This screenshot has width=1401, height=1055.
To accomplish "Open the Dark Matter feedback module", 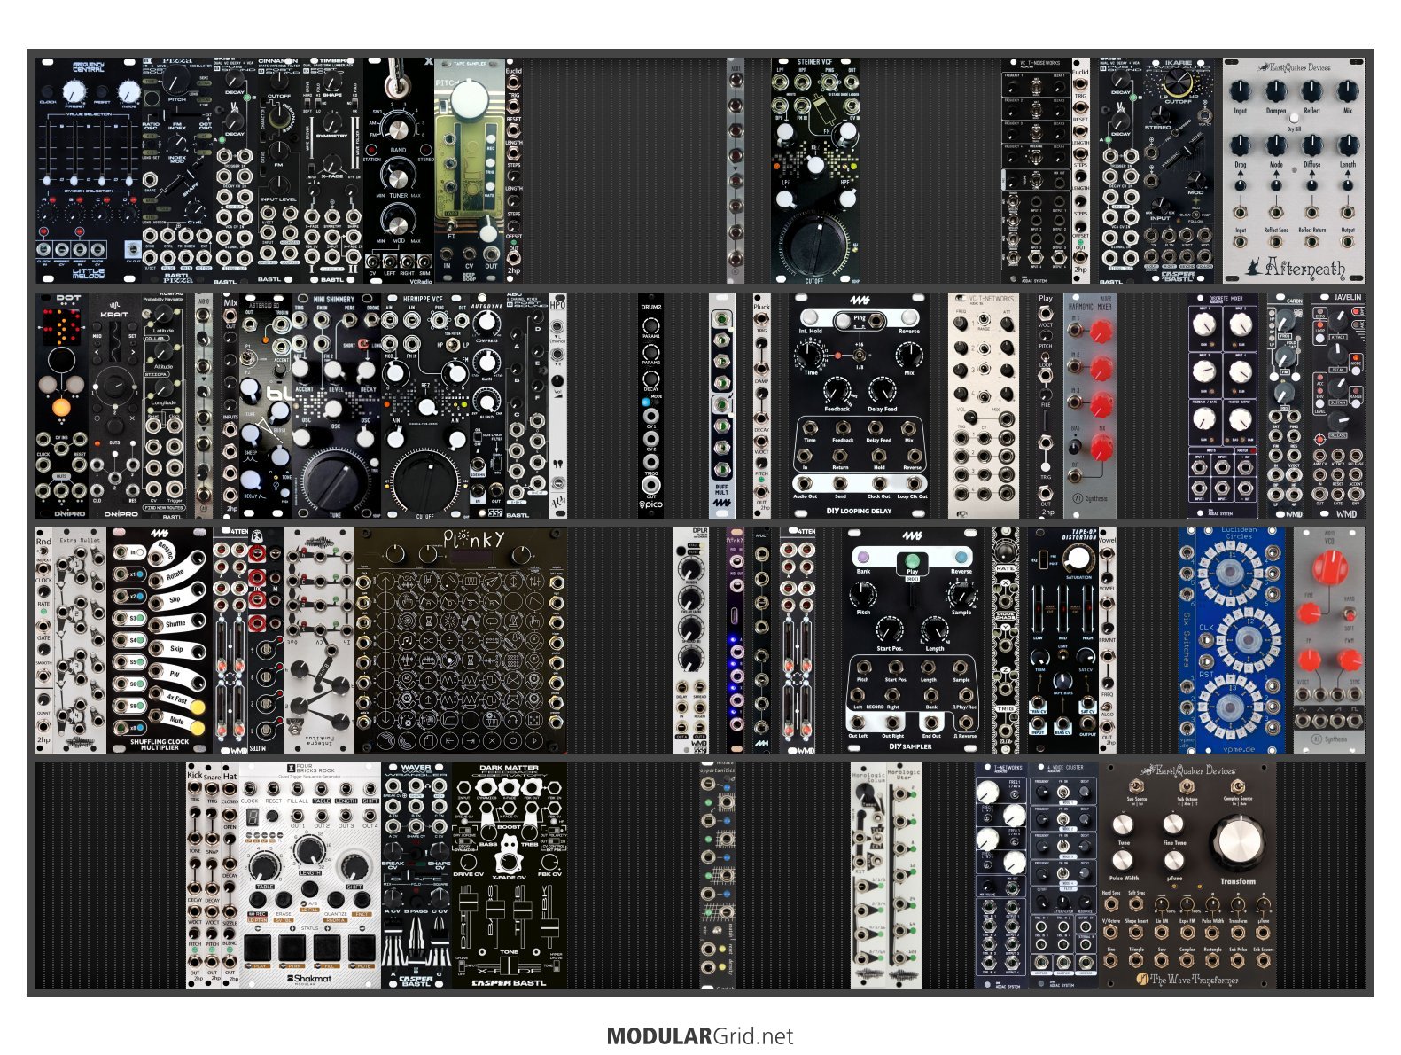I will coord(510,875).
